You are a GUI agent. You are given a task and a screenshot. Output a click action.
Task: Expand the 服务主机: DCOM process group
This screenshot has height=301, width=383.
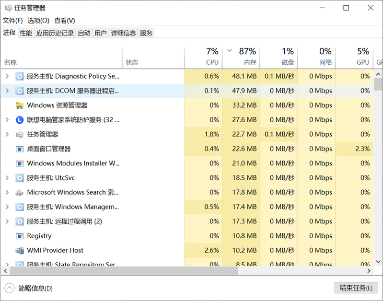click(7, 91)
